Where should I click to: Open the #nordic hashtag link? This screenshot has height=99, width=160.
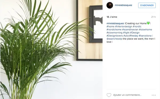(x=137, y=27)
